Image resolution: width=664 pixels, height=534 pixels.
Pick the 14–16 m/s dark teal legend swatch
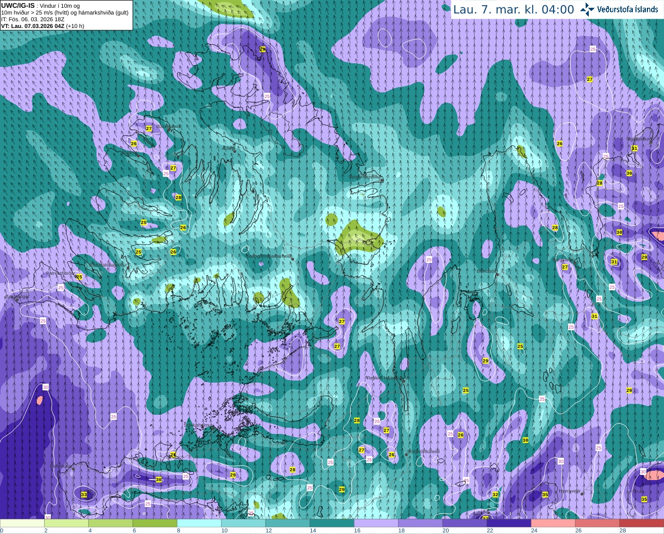[x=332, y=523]
